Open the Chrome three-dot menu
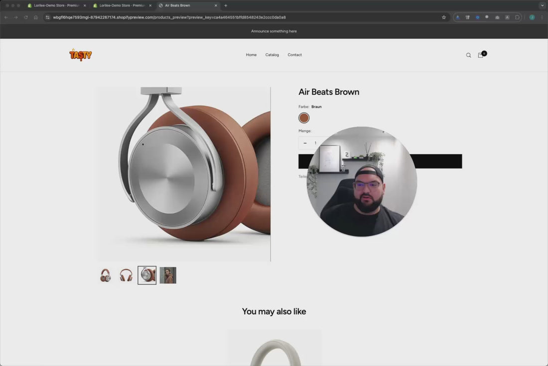548x366 pixels. pos(542,17)
